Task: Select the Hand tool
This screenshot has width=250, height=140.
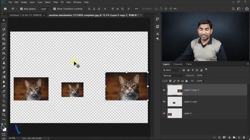Action: [x=4, y=110]
